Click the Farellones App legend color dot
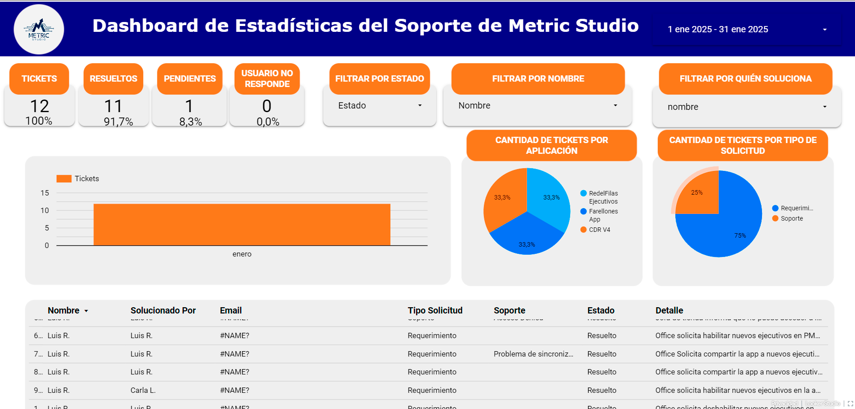Image resolution: width=855 pixels, height=409 pixels. point(583,211)
